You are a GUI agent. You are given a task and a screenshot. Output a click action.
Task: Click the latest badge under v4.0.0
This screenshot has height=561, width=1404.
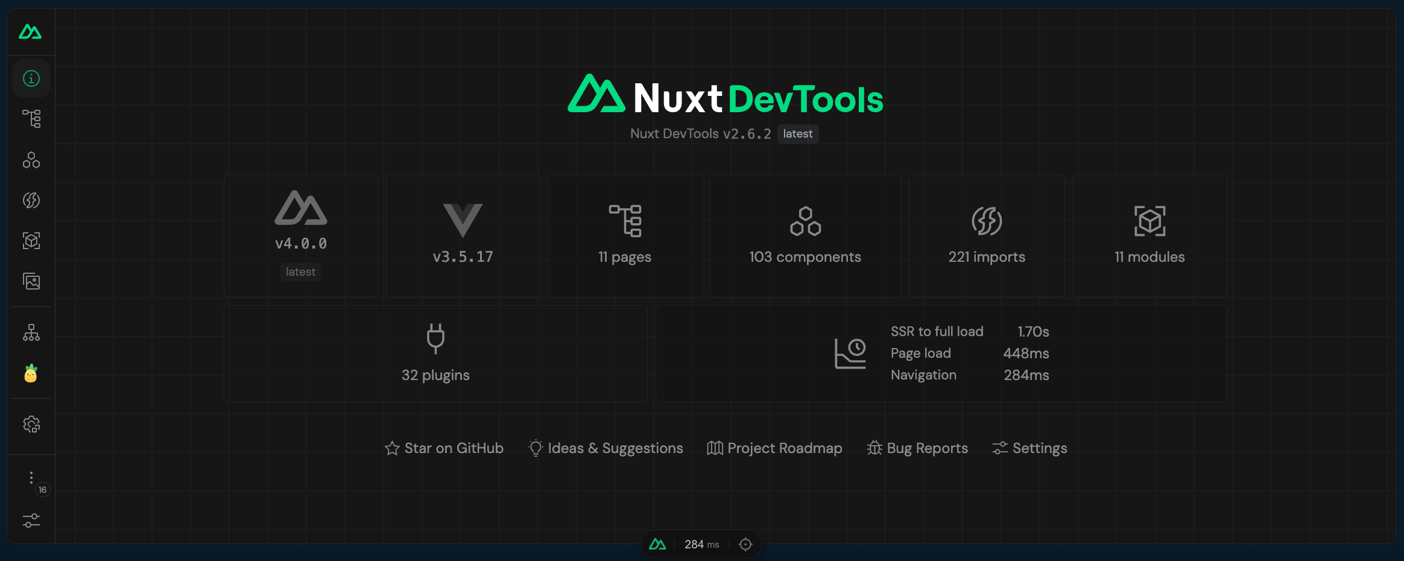click(x=300, y=272)
